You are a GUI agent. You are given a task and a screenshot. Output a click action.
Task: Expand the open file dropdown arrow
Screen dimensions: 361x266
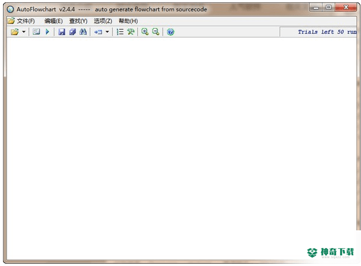coord(24,32)
